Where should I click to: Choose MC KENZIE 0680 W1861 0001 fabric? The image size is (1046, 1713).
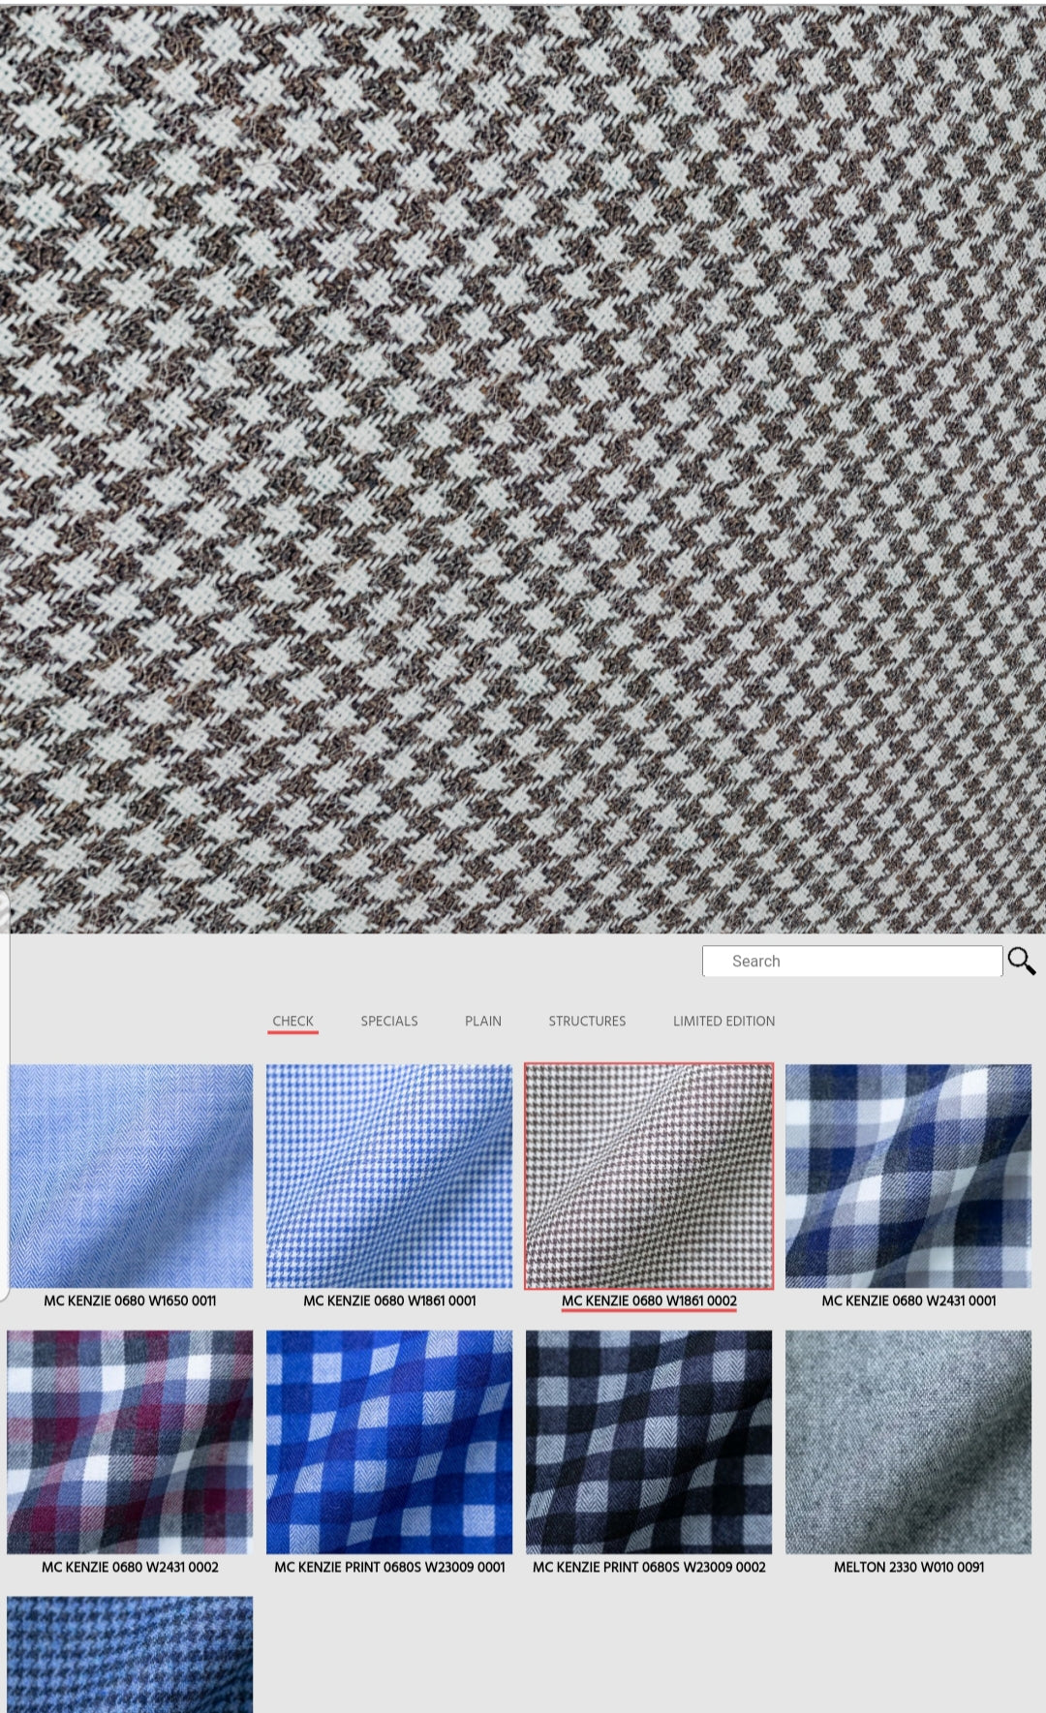pyautogui.click(x=389, y=1176)
